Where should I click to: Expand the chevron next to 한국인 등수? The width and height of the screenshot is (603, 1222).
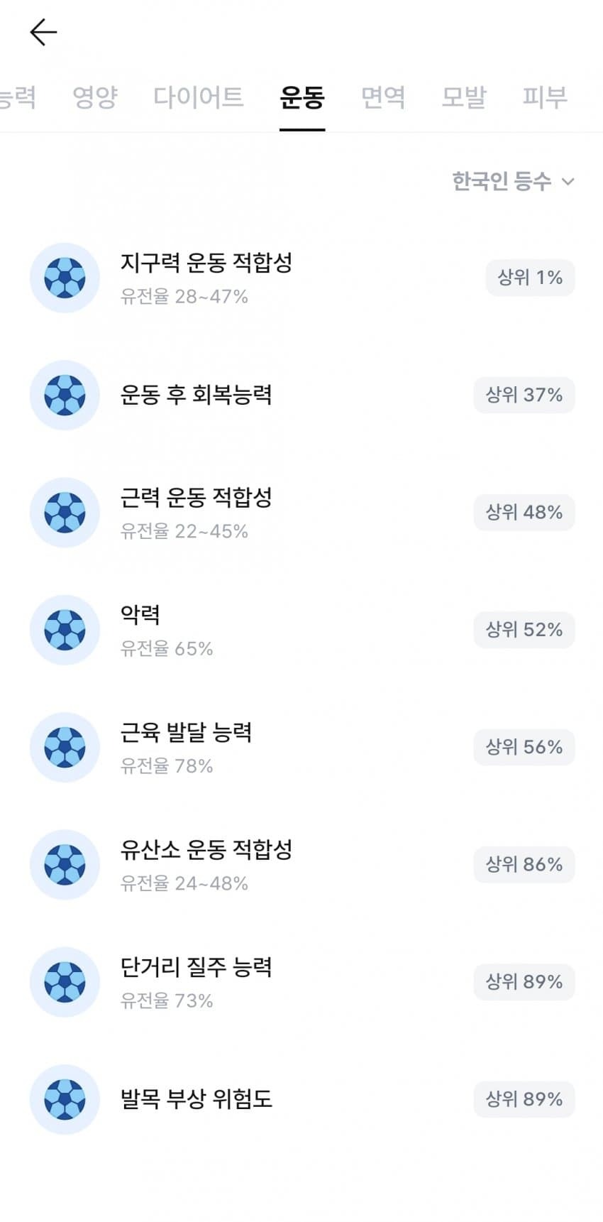tap(568, 182)
